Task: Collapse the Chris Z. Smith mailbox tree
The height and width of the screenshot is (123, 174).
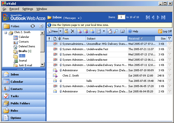Action: 6,33
